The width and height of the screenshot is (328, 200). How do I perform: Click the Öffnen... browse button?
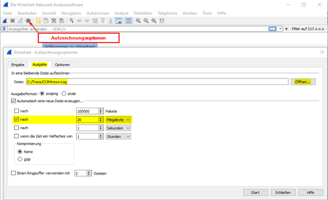(303, 82)
